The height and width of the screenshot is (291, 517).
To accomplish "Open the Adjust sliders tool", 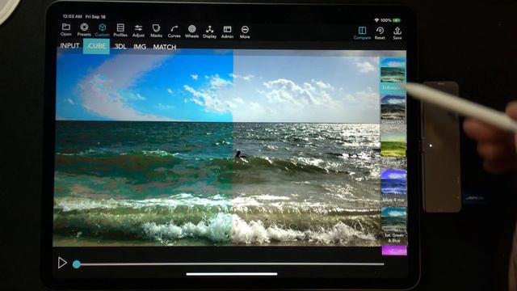I will (x=138, y=31).
